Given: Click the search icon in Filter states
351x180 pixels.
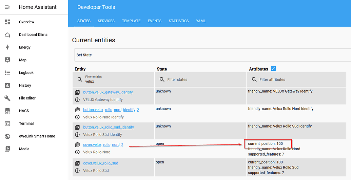Looking at the screenshot, I should 162,79.
